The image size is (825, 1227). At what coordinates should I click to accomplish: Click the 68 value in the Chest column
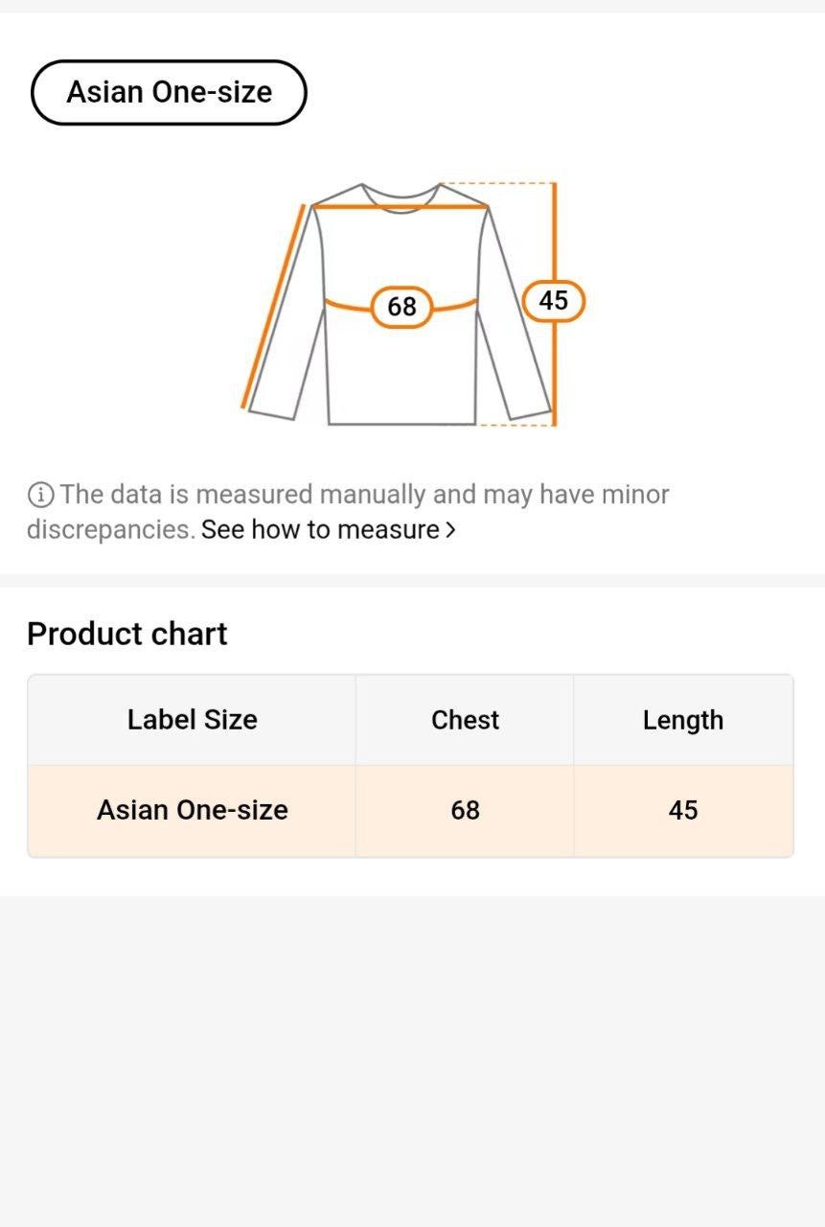[465, 810]
